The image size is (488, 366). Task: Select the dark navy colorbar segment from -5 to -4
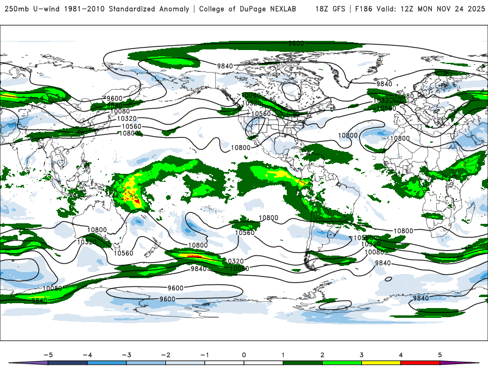pos(68,363)
